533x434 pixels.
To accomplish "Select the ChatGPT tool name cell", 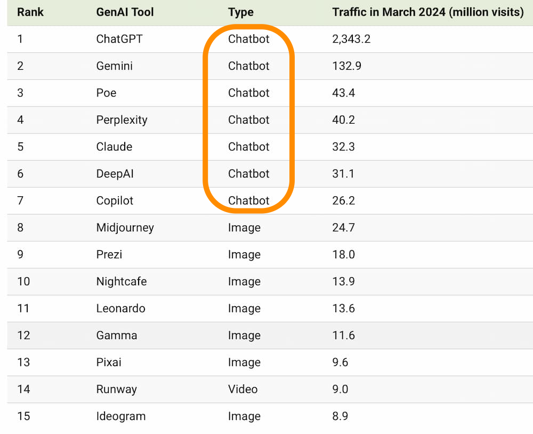I will [119, 39].
